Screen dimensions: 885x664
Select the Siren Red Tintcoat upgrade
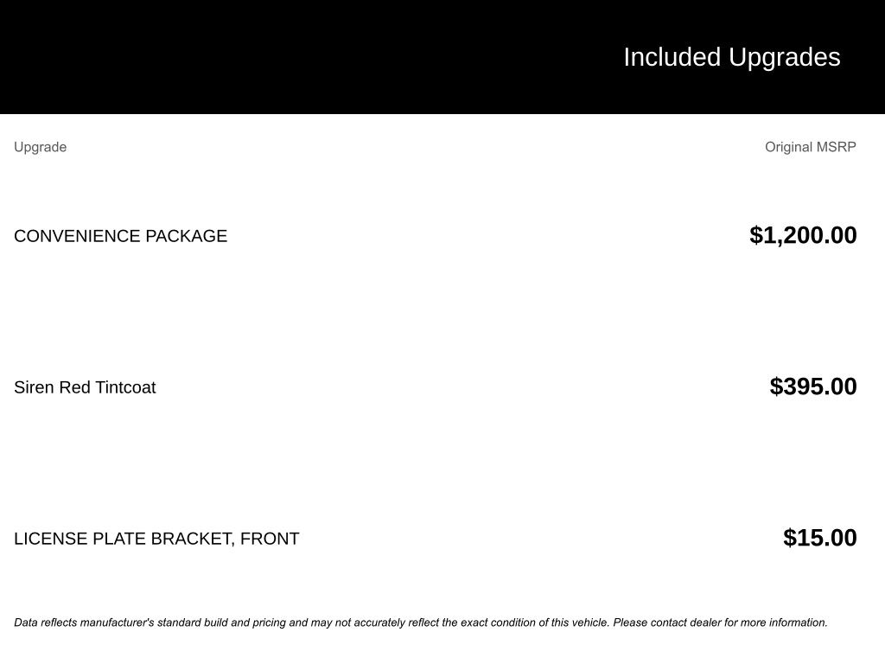pos(85,387)
